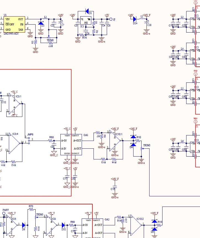This screenshot has width=200, height=238.
Task: Select the A5 test point circle
Action: click(111, 19)
